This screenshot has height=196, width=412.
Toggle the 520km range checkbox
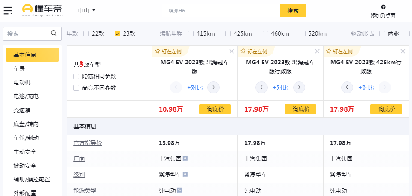(x=303, y=33)
